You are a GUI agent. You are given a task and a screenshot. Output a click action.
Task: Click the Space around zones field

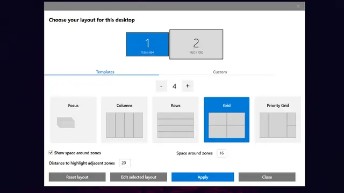point(221,153)
